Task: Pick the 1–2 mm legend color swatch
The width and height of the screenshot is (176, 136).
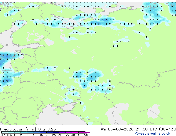Action: pos(17,132)
